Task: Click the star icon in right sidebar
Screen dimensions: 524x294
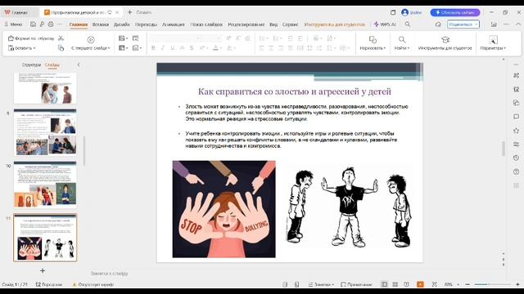Action: pyautogui.click(x=517, y=131)
